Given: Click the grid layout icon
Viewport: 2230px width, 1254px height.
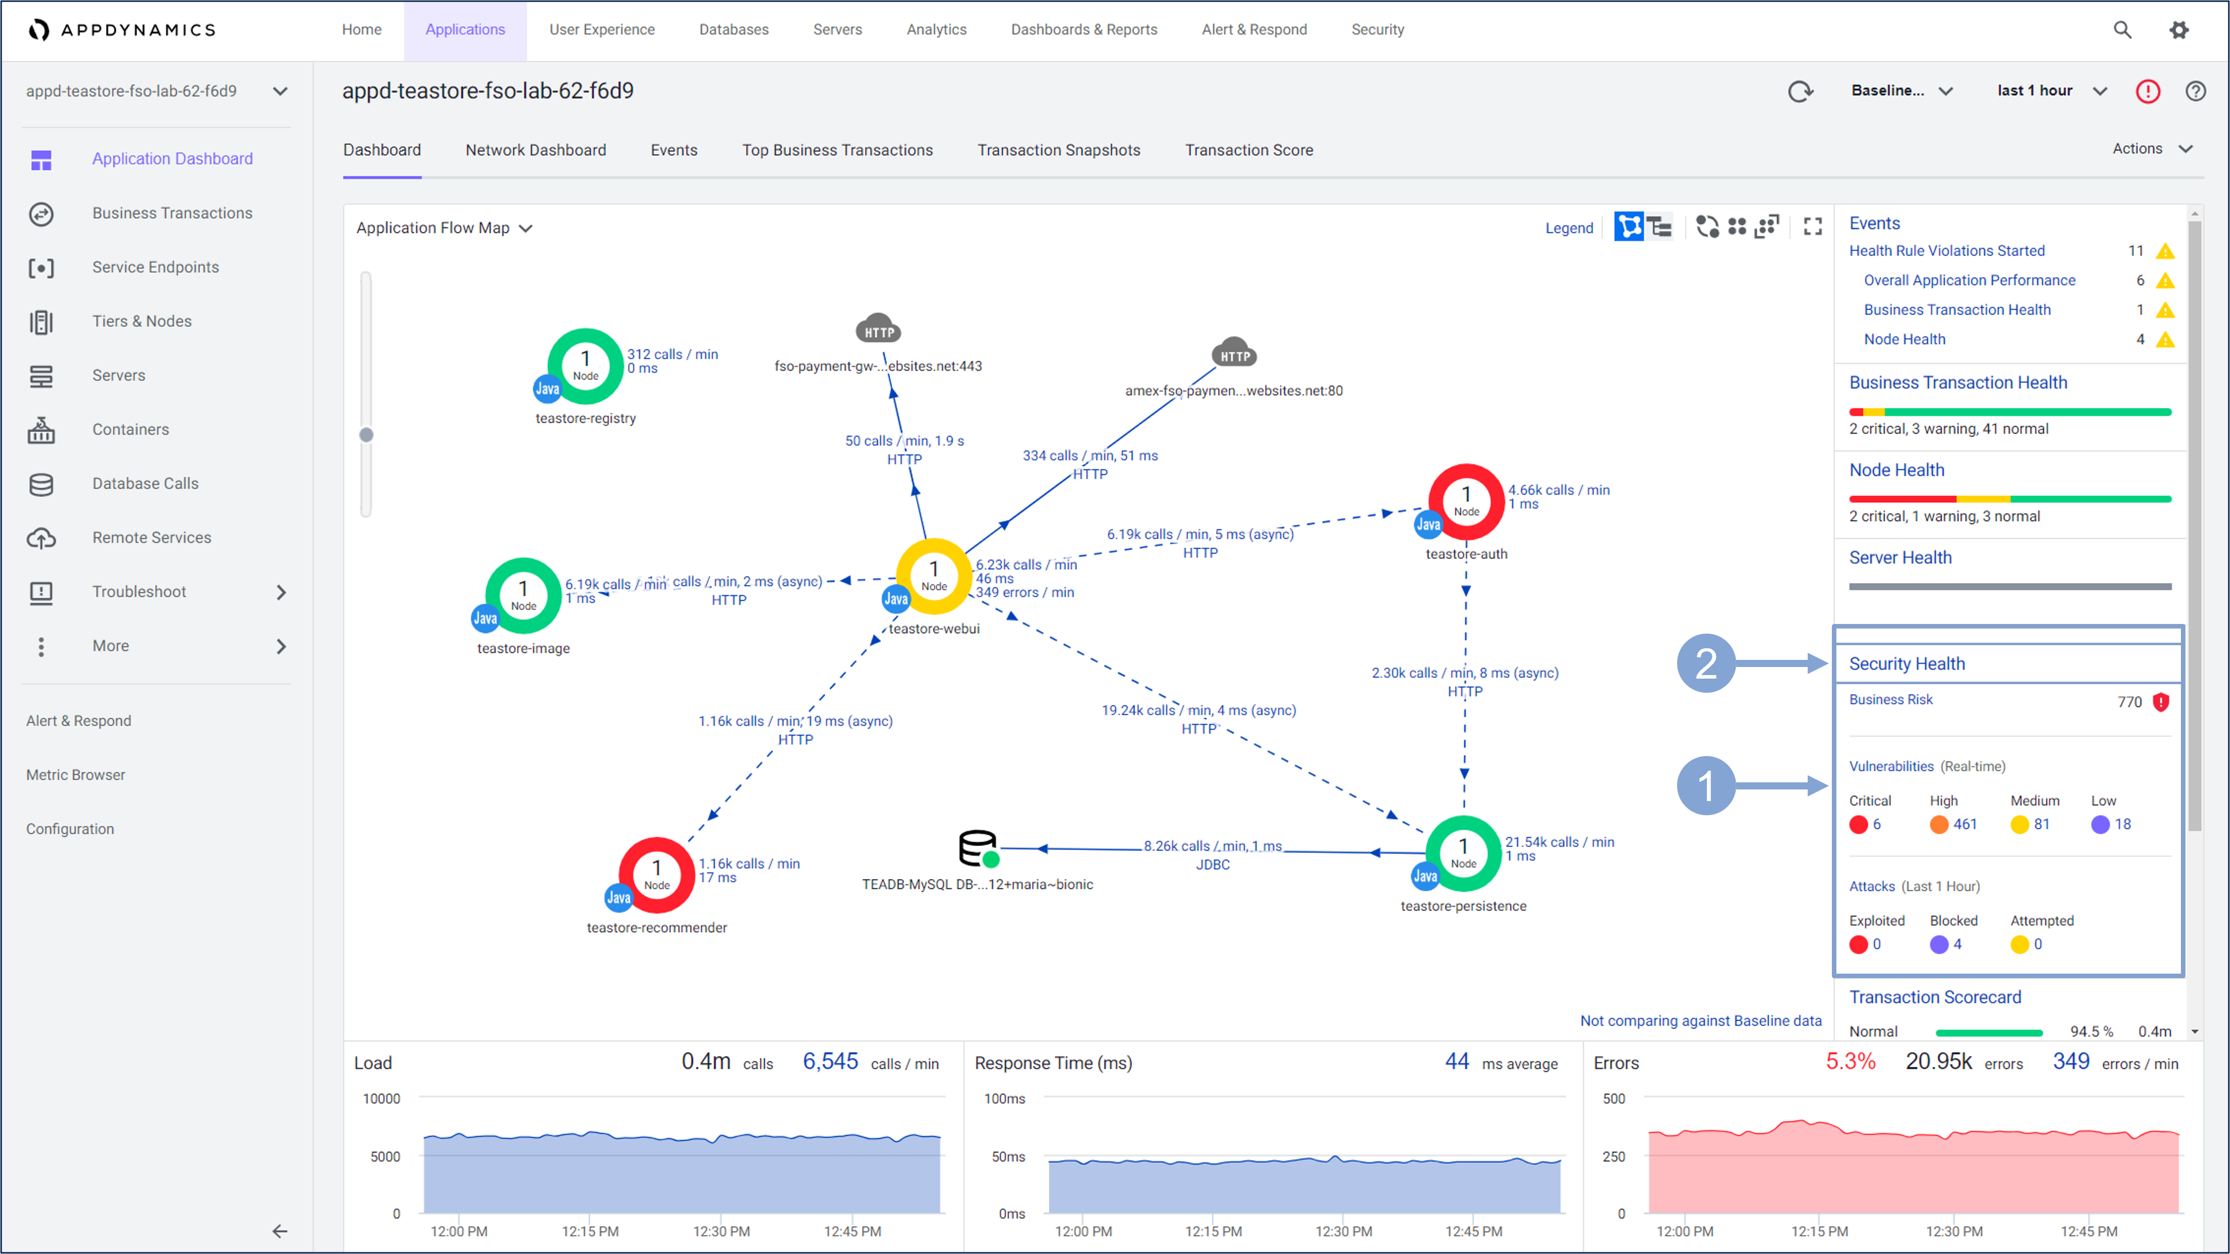Looking at the screenshot, I should (1737, 227).
